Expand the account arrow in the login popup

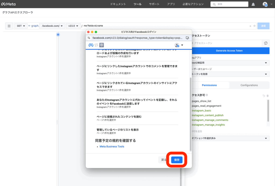pos(182,45)
